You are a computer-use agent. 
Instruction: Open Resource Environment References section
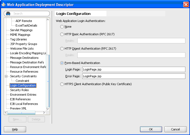pos(28,67)
